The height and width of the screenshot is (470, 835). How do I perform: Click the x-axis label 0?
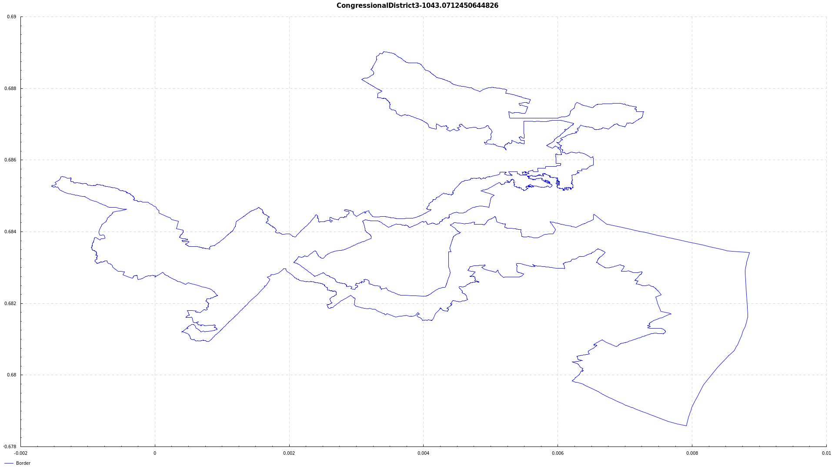pyautogui.click(x=155, y=453)
